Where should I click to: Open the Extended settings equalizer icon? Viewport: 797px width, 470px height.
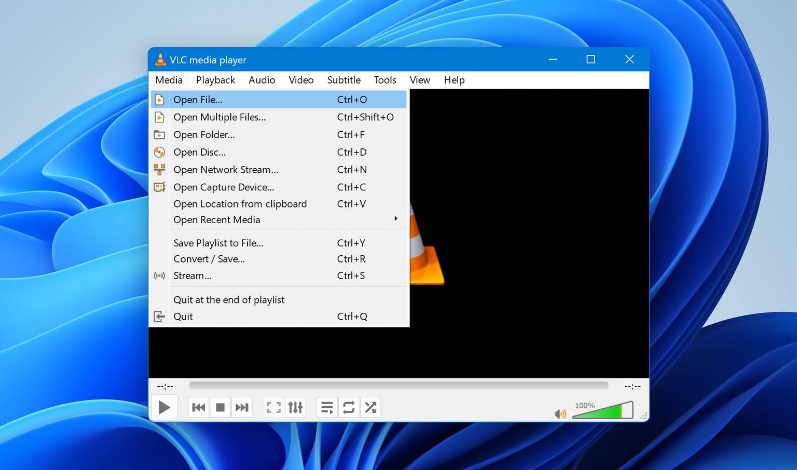tap(295, 407)
